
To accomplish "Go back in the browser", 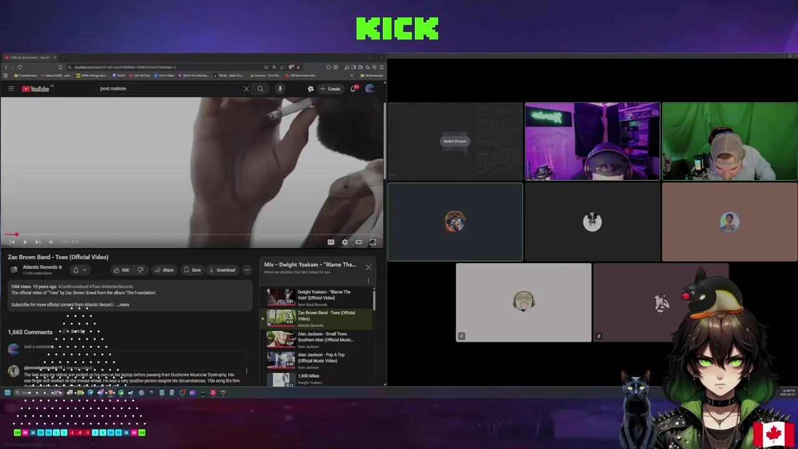I will [6, 67].
